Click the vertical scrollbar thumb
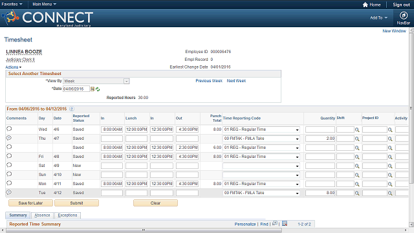414x233 pixels. (x=411, y=108)
